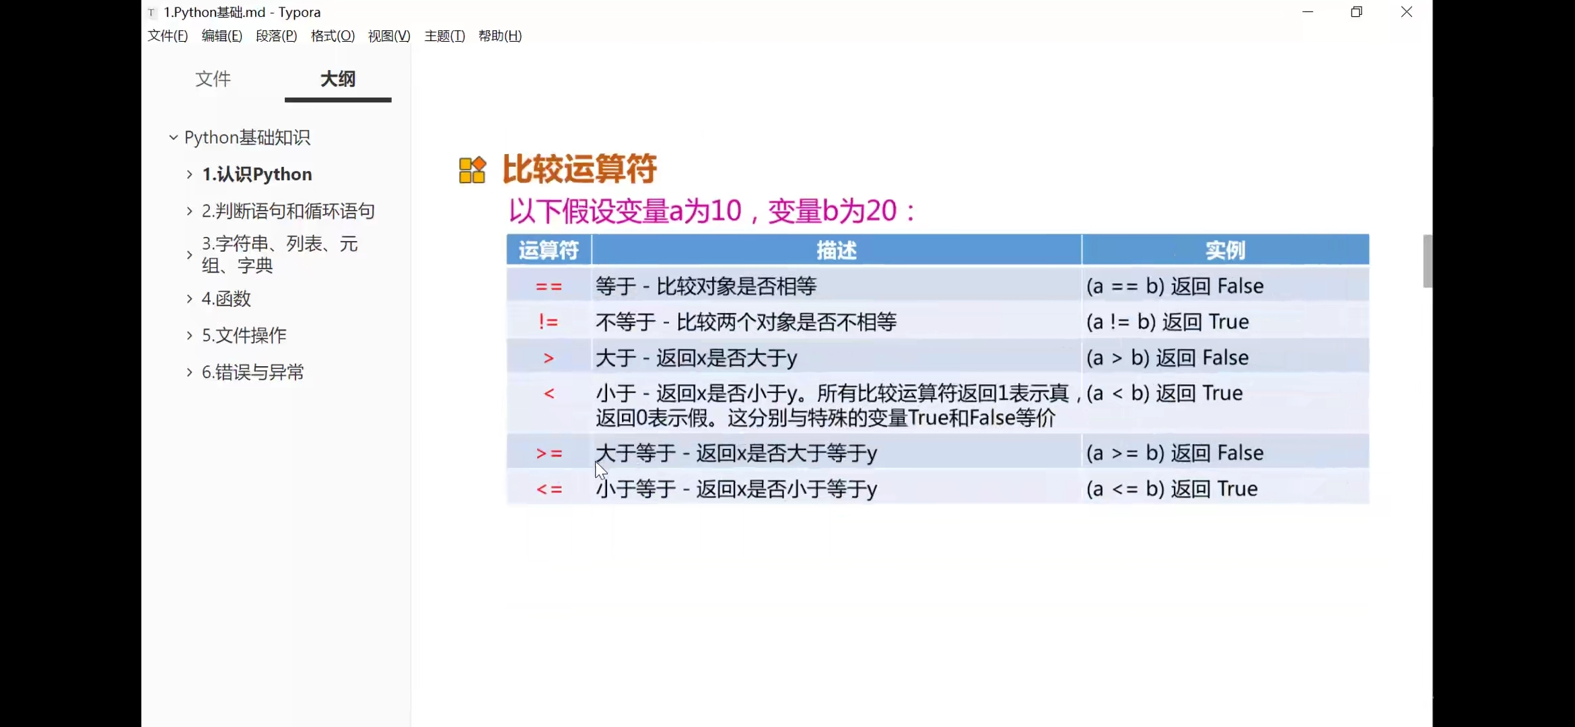Expand the 1.认识Python outline section

pyautogui.click(x=189, y=174)
